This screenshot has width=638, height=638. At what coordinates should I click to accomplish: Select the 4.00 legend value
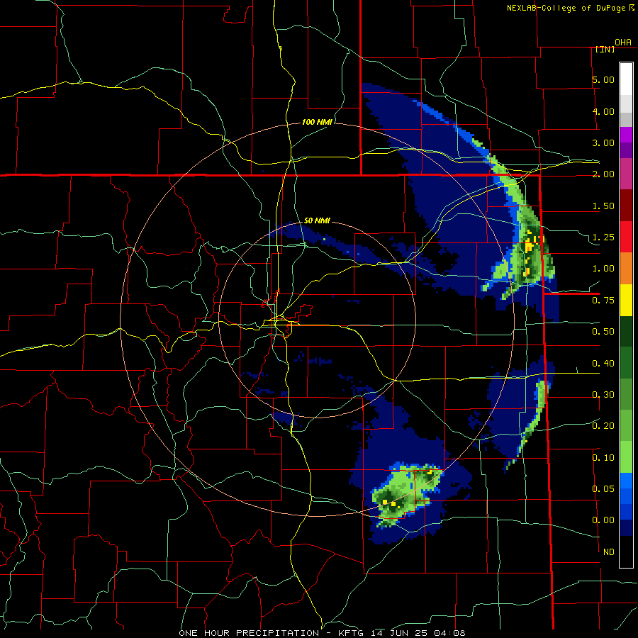point(603,111)
